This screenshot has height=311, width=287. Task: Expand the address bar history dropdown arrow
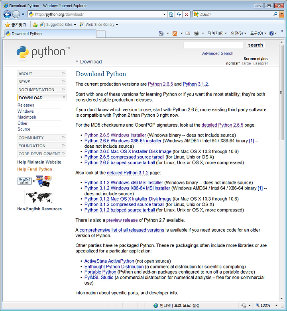coord(164,14)
